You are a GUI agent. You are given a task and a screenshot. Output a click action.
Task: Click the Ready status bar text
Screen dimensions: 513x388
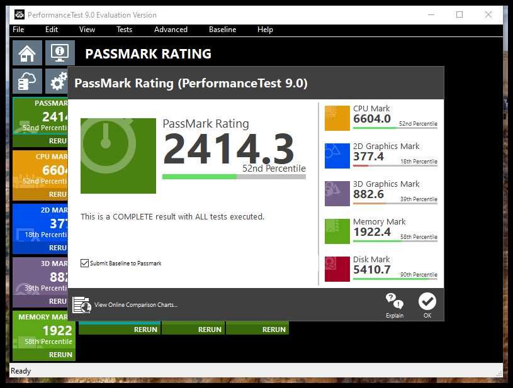pos(21,371)
